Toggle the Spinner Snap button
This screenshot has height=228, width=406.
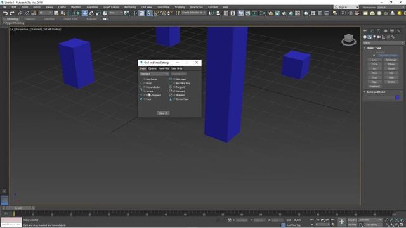coord(170,13)
